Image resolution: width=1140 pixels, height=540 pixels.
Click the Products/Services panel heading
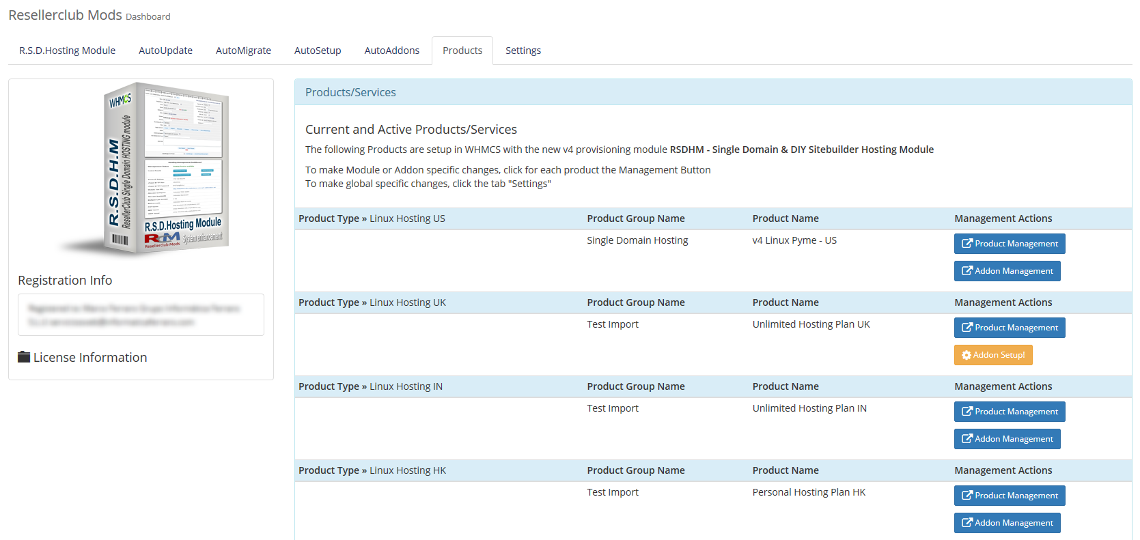coord(350,92)
